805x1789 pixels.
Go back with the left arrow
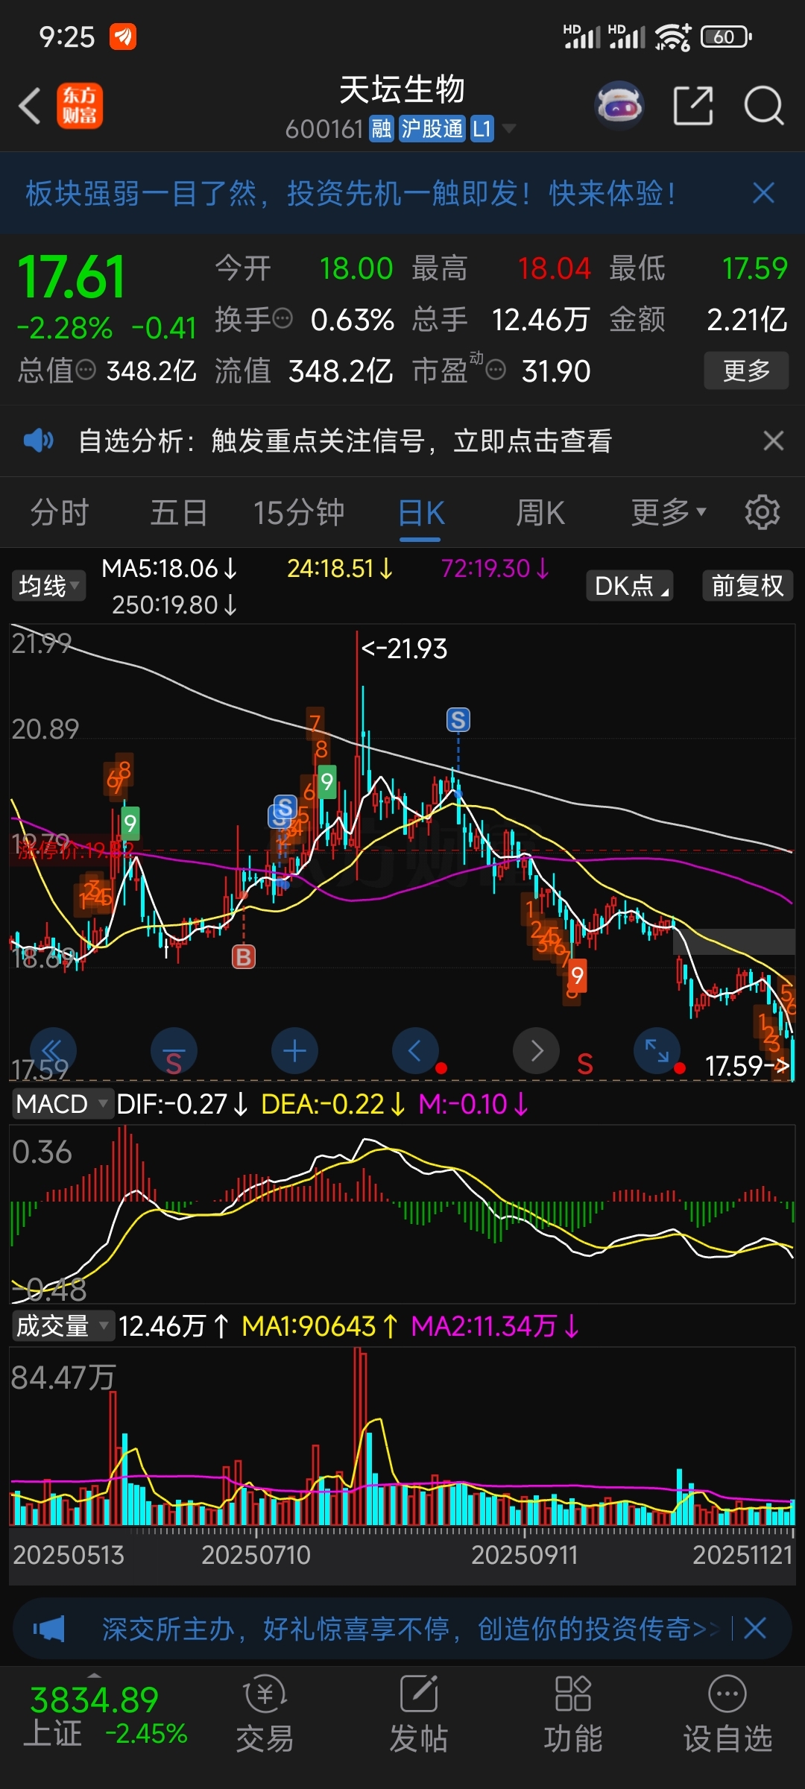(x=30, y=105)
